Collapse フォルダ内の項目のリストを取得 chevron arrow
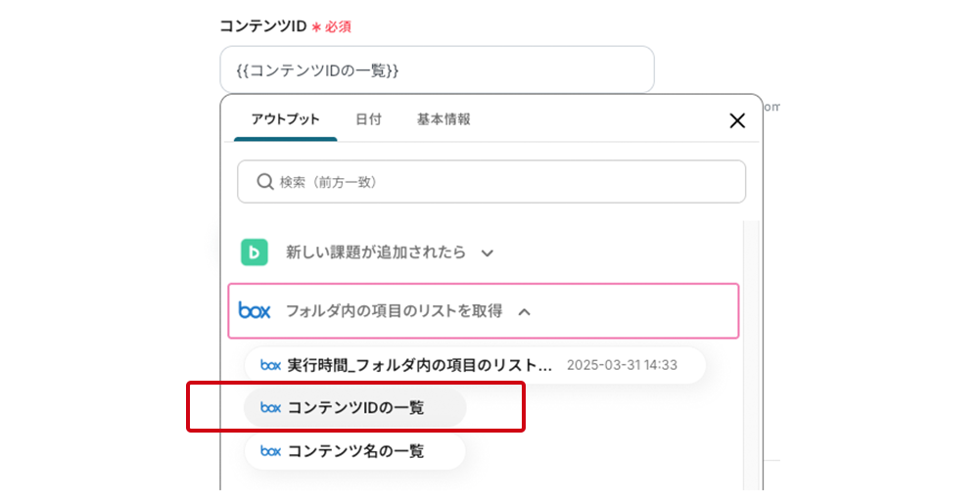 [524, 312]
